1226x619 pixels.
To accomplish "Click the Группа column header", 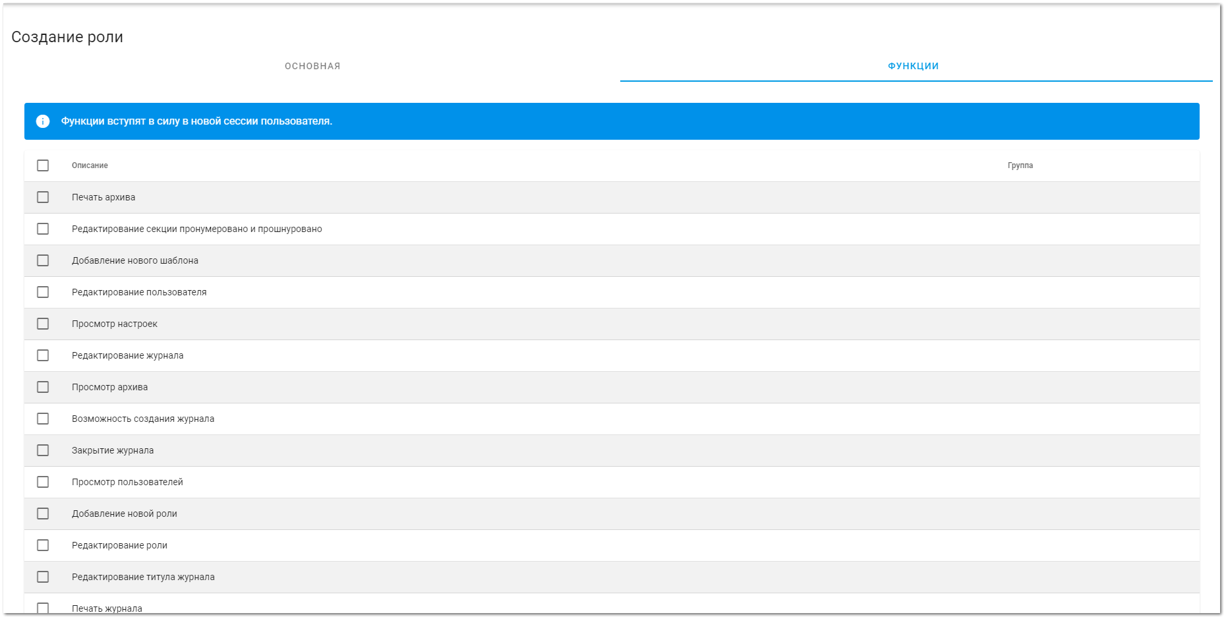I will click(1020, 165).
